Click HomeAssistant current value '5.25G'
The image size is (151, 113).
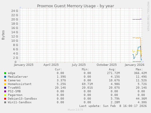(61, 84)
